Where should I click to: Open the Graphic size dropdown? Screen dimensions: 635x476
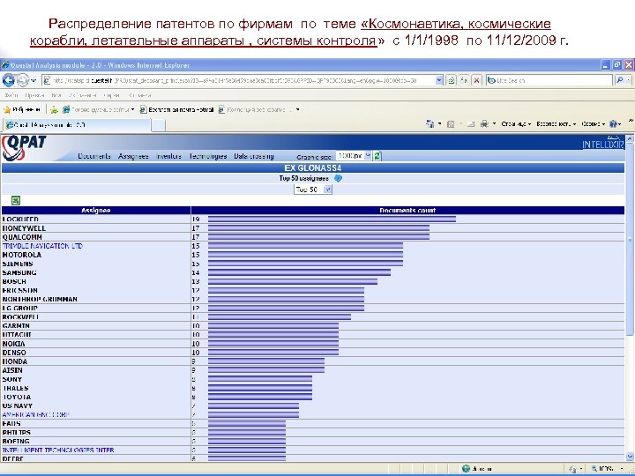(354, 156)
